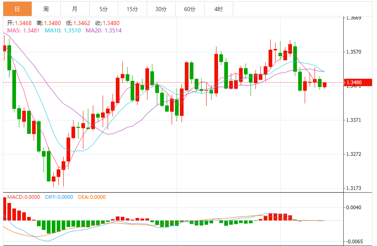Open the 15分 timeframe tab
377x246 pixels.
tap(133, 9)
